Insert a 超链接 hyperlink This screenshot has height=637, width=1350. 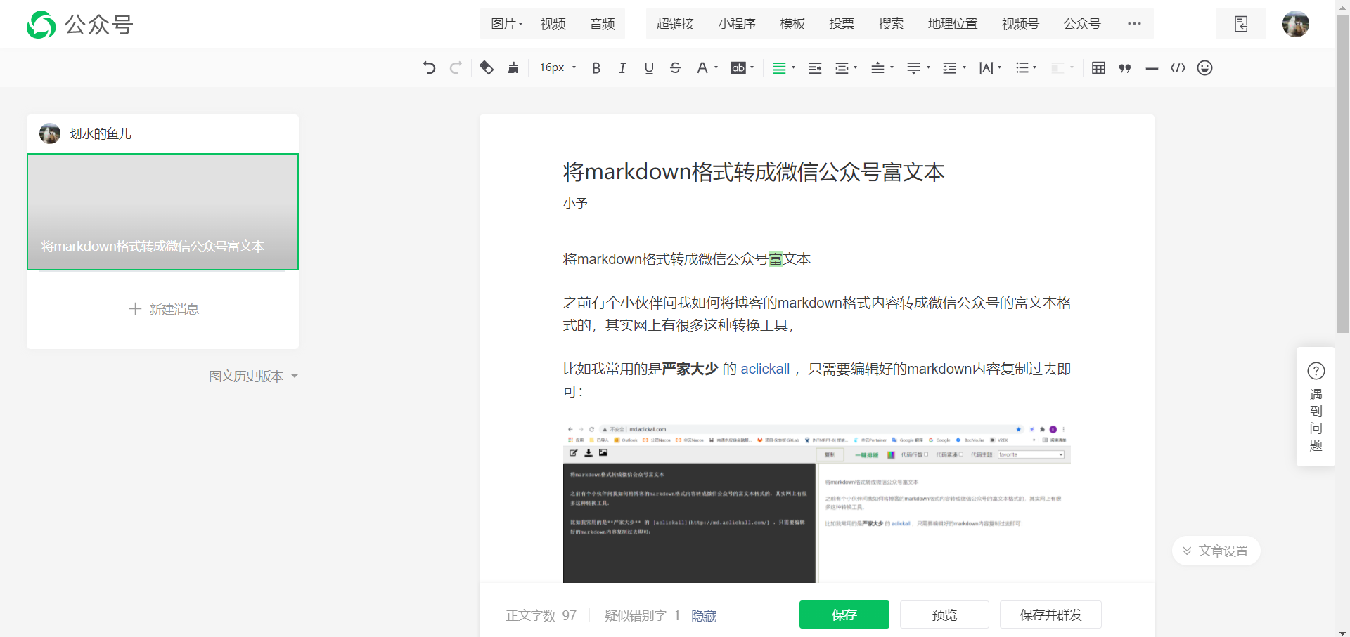point(676,24)
